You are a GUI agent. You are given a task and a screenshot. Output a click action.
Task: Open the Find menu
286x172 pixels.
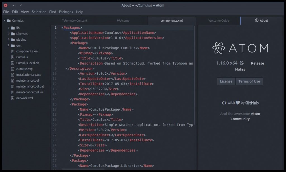[x=53, y=12]
